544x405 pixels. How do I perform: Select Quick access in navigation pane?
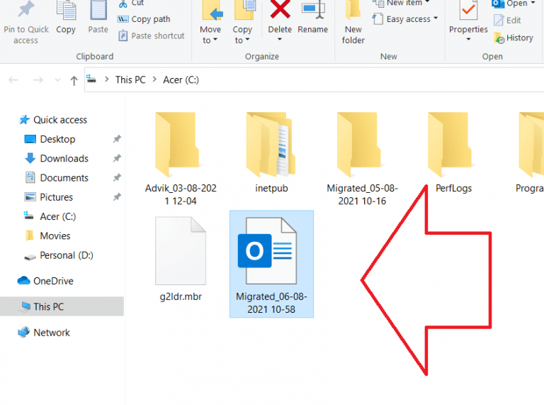pyautogui.click(x=52, y=120)
